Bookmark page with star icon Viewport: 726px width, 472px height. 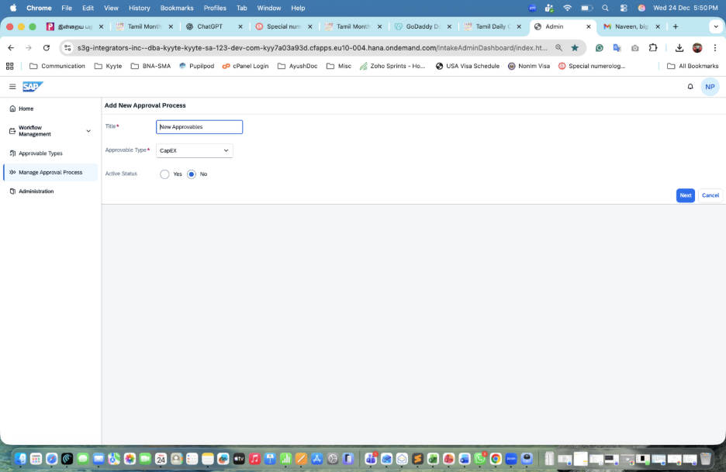[575, 47]
